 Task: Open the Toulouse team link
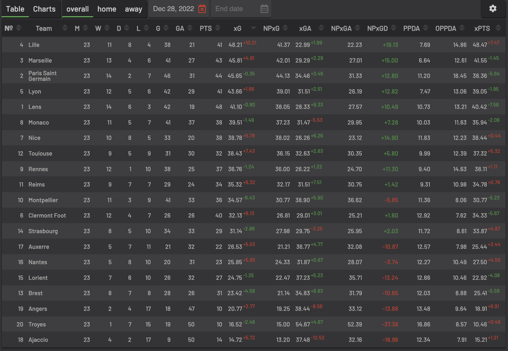(x=40, y=153)
